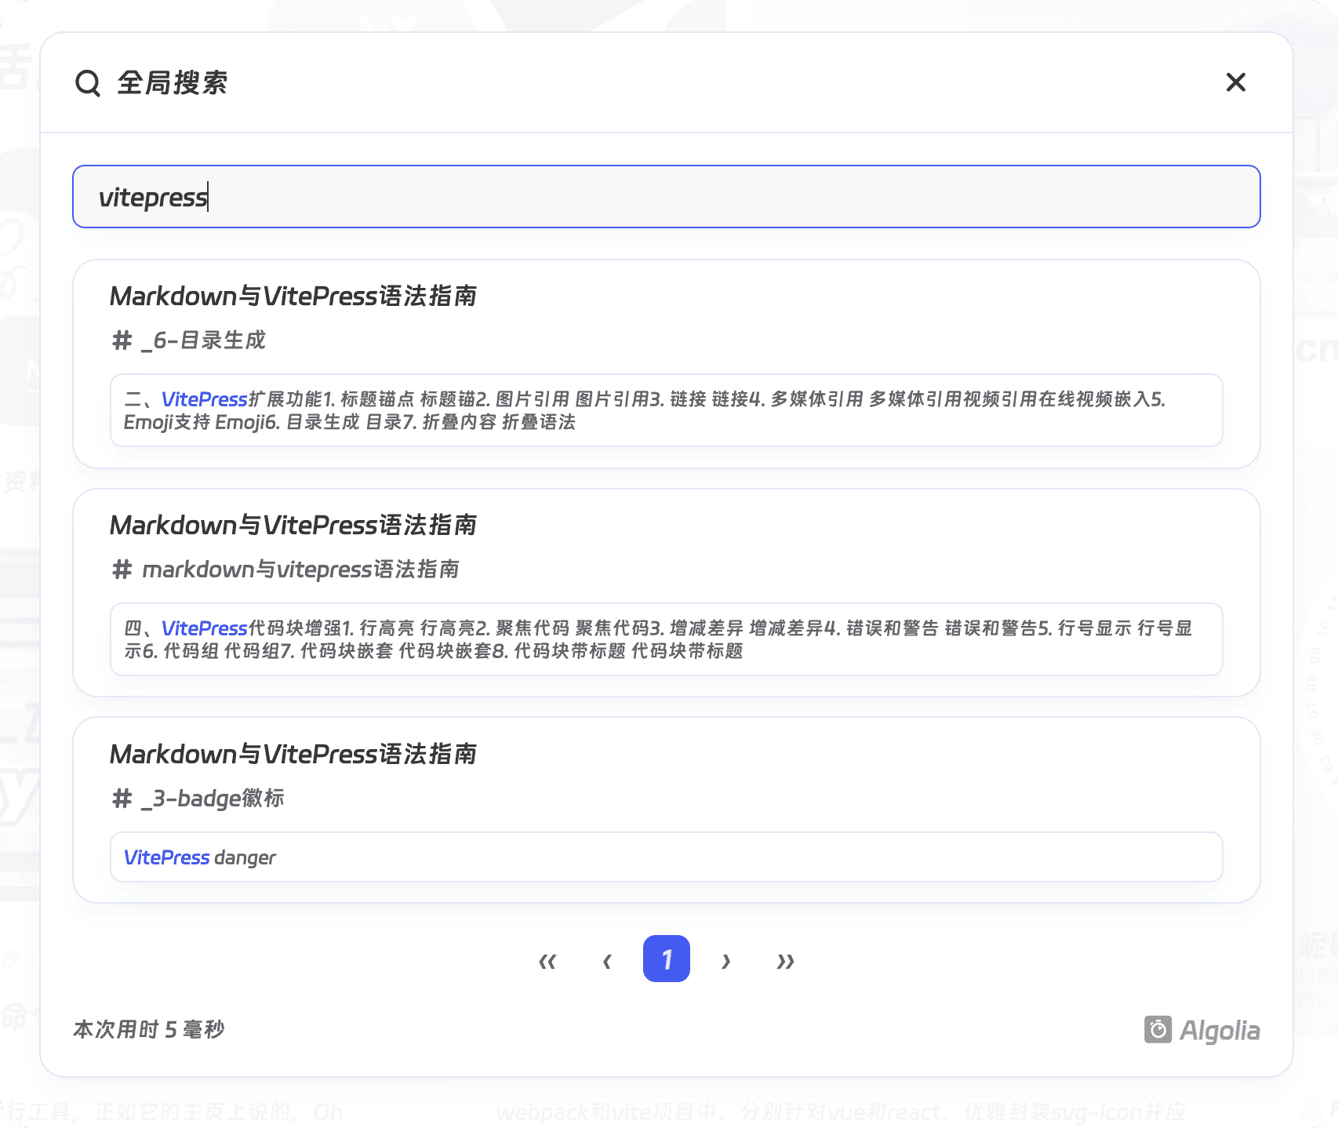Open first result titled Markdown与VitePress语法指南 with _6-目录生成

(667, 364)
